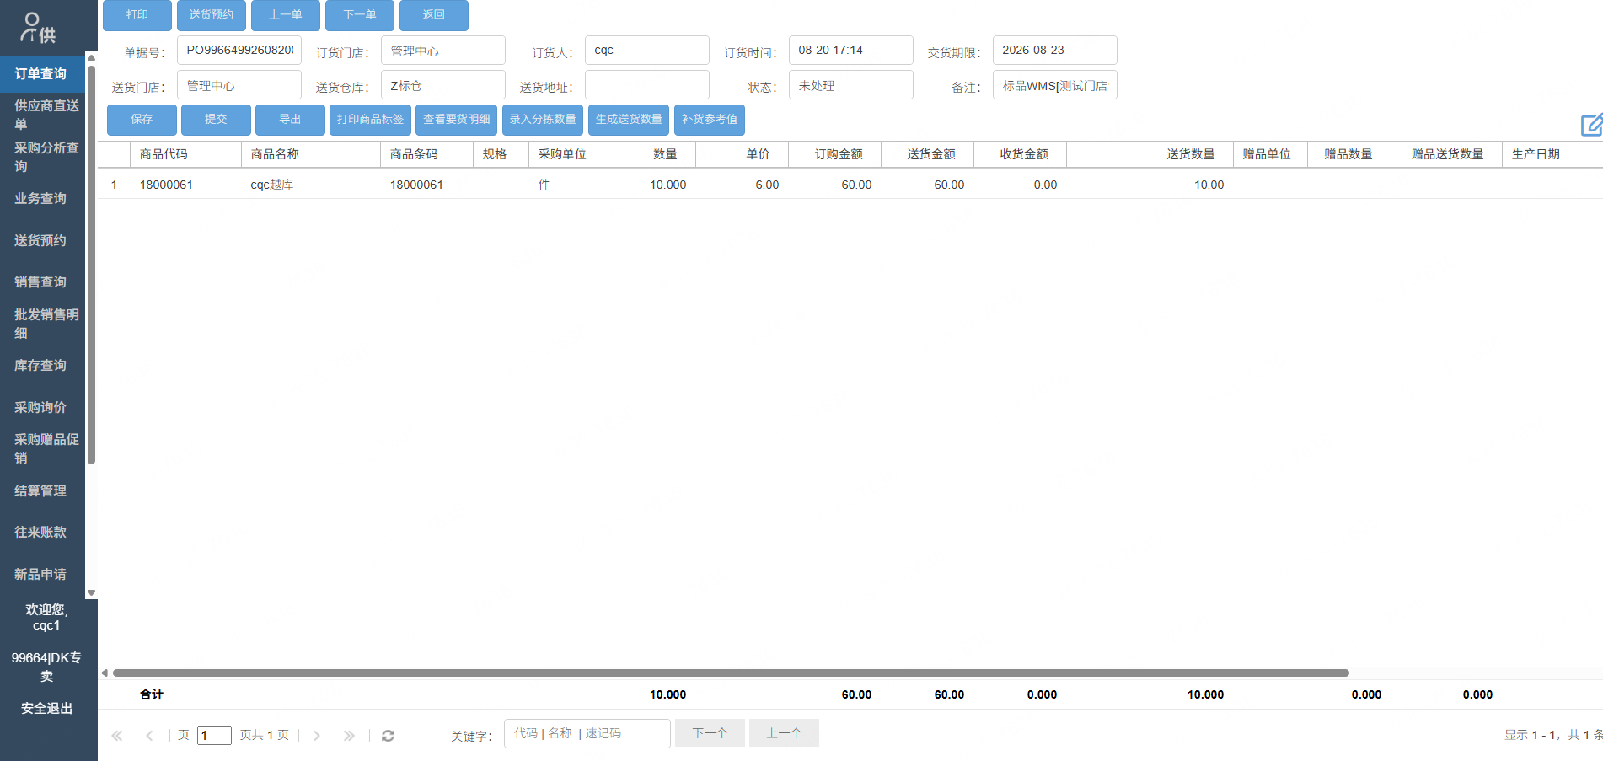This screenshot has height=761, width=1603.
Task: Click 补货参考值 button
Action: coord(710,120)
